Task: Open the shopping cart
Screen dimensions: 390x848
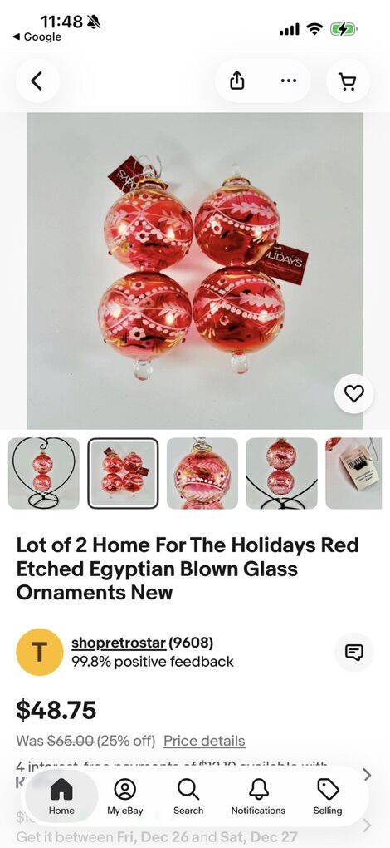Action: point(348,81)
